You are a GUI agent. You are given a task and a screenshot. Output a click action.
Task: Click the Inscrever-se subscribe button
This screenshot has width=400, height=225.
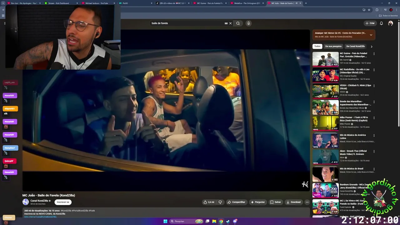[x=63, y=202]
